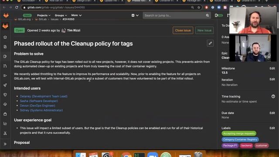279x157 pixels.
Task: Click the GitLab fox logo in navbar
Action: point(6,15)
